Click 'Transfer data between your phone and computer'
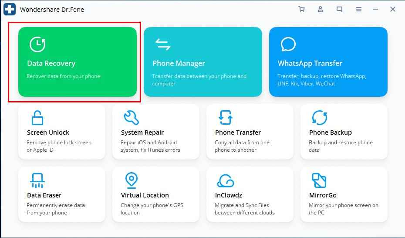The width and height of the screenshot is (405, 238). pyautogui.click(x=199, y=80)
